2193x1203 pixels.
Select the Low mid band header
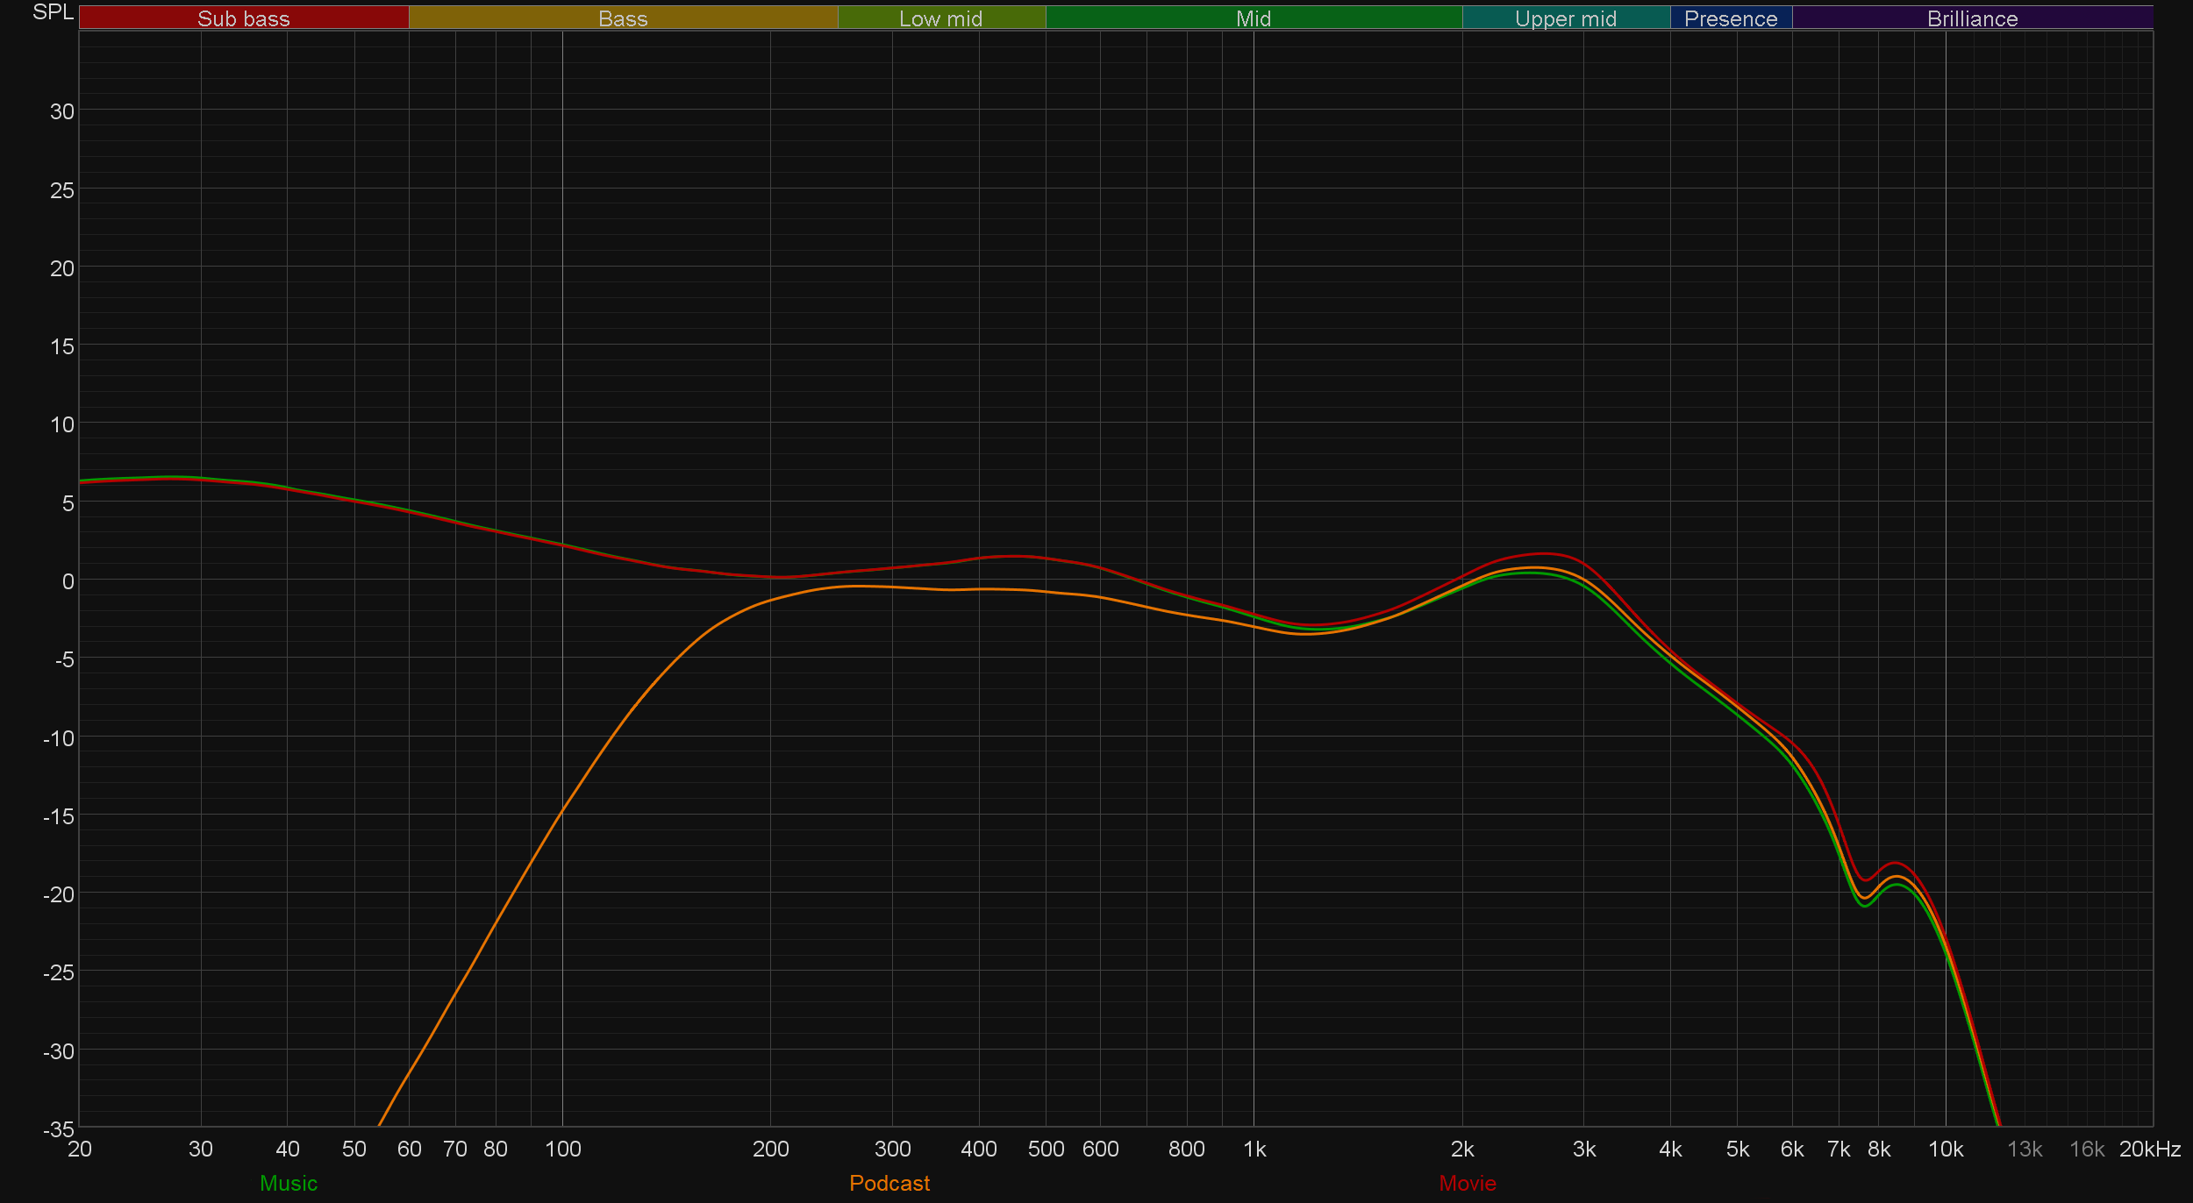941,18
